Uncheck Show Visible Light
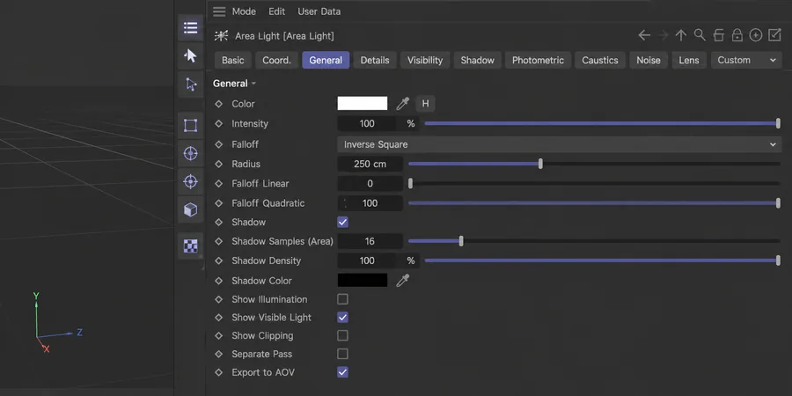The image size is (792, 396). [342, 317]
